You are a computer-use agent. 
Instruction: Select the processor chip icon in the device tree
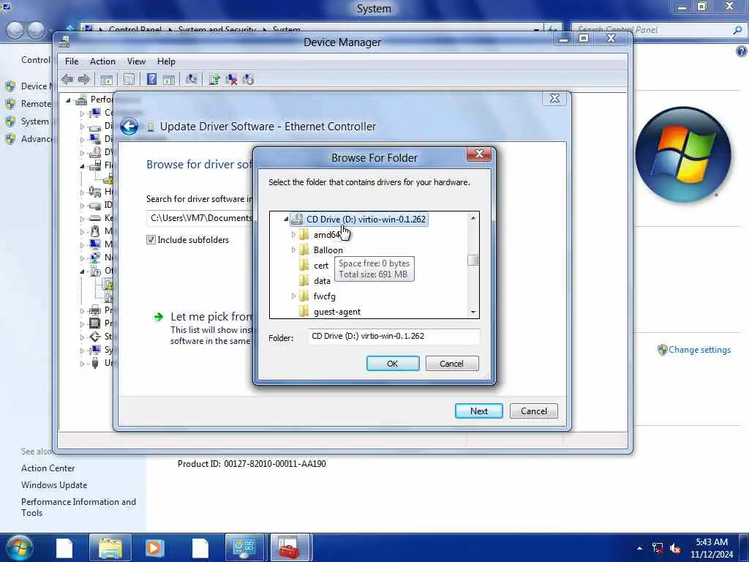95,323
